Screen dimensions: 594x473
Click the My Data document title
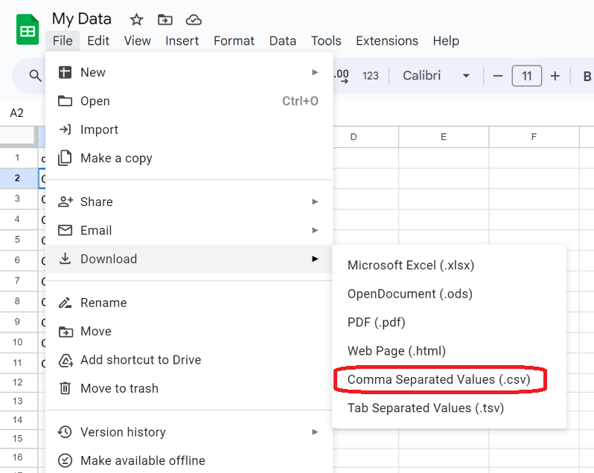[81, 19]
